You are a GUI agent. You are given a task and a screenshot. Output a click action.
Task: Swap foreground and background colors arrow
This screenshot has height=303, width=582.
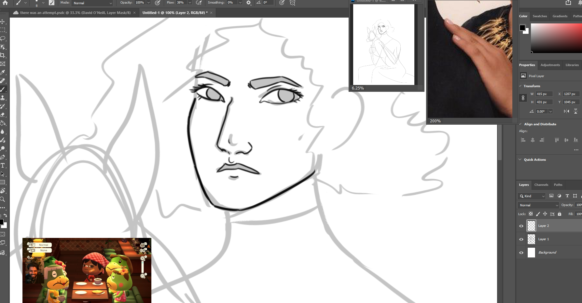(5, 215)
